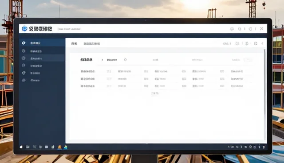Open the sidebar item with gear icon
Image resolution: width=284 pixels, height=163 pixels.
point(42,80)
